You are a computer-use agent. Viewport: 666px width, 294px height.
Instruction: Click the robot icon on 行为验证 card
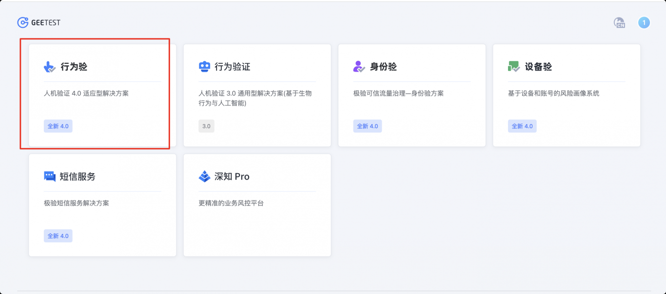(205, 66)
